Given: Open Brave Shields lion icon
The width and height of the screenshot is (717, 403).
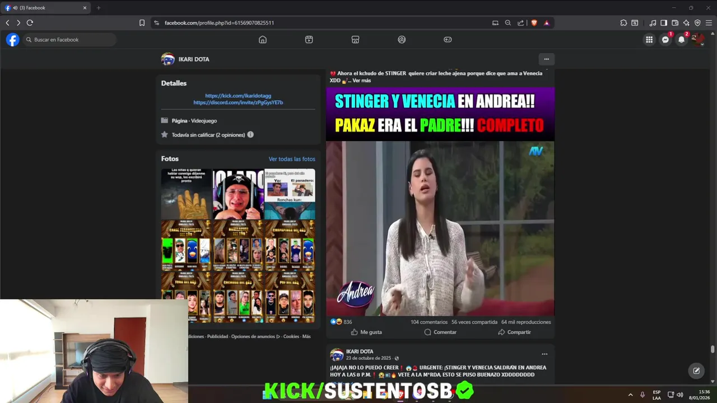Looking at the screenshot, I should click(x=534, y=23).
